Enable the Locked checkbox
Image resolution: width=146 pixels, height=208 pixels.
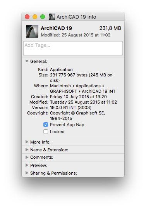[46, 132]
